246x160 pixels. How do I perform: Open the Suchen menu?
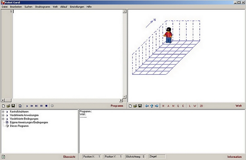29,7
